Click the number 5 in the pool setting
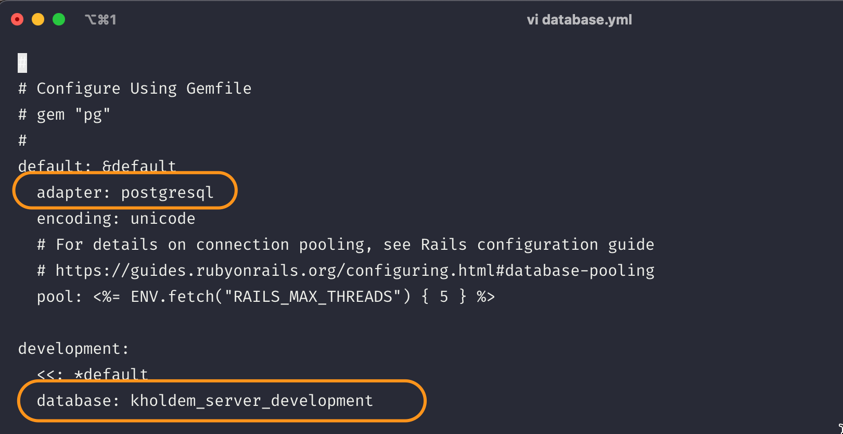843x434 pixels. tap(443, 297)
